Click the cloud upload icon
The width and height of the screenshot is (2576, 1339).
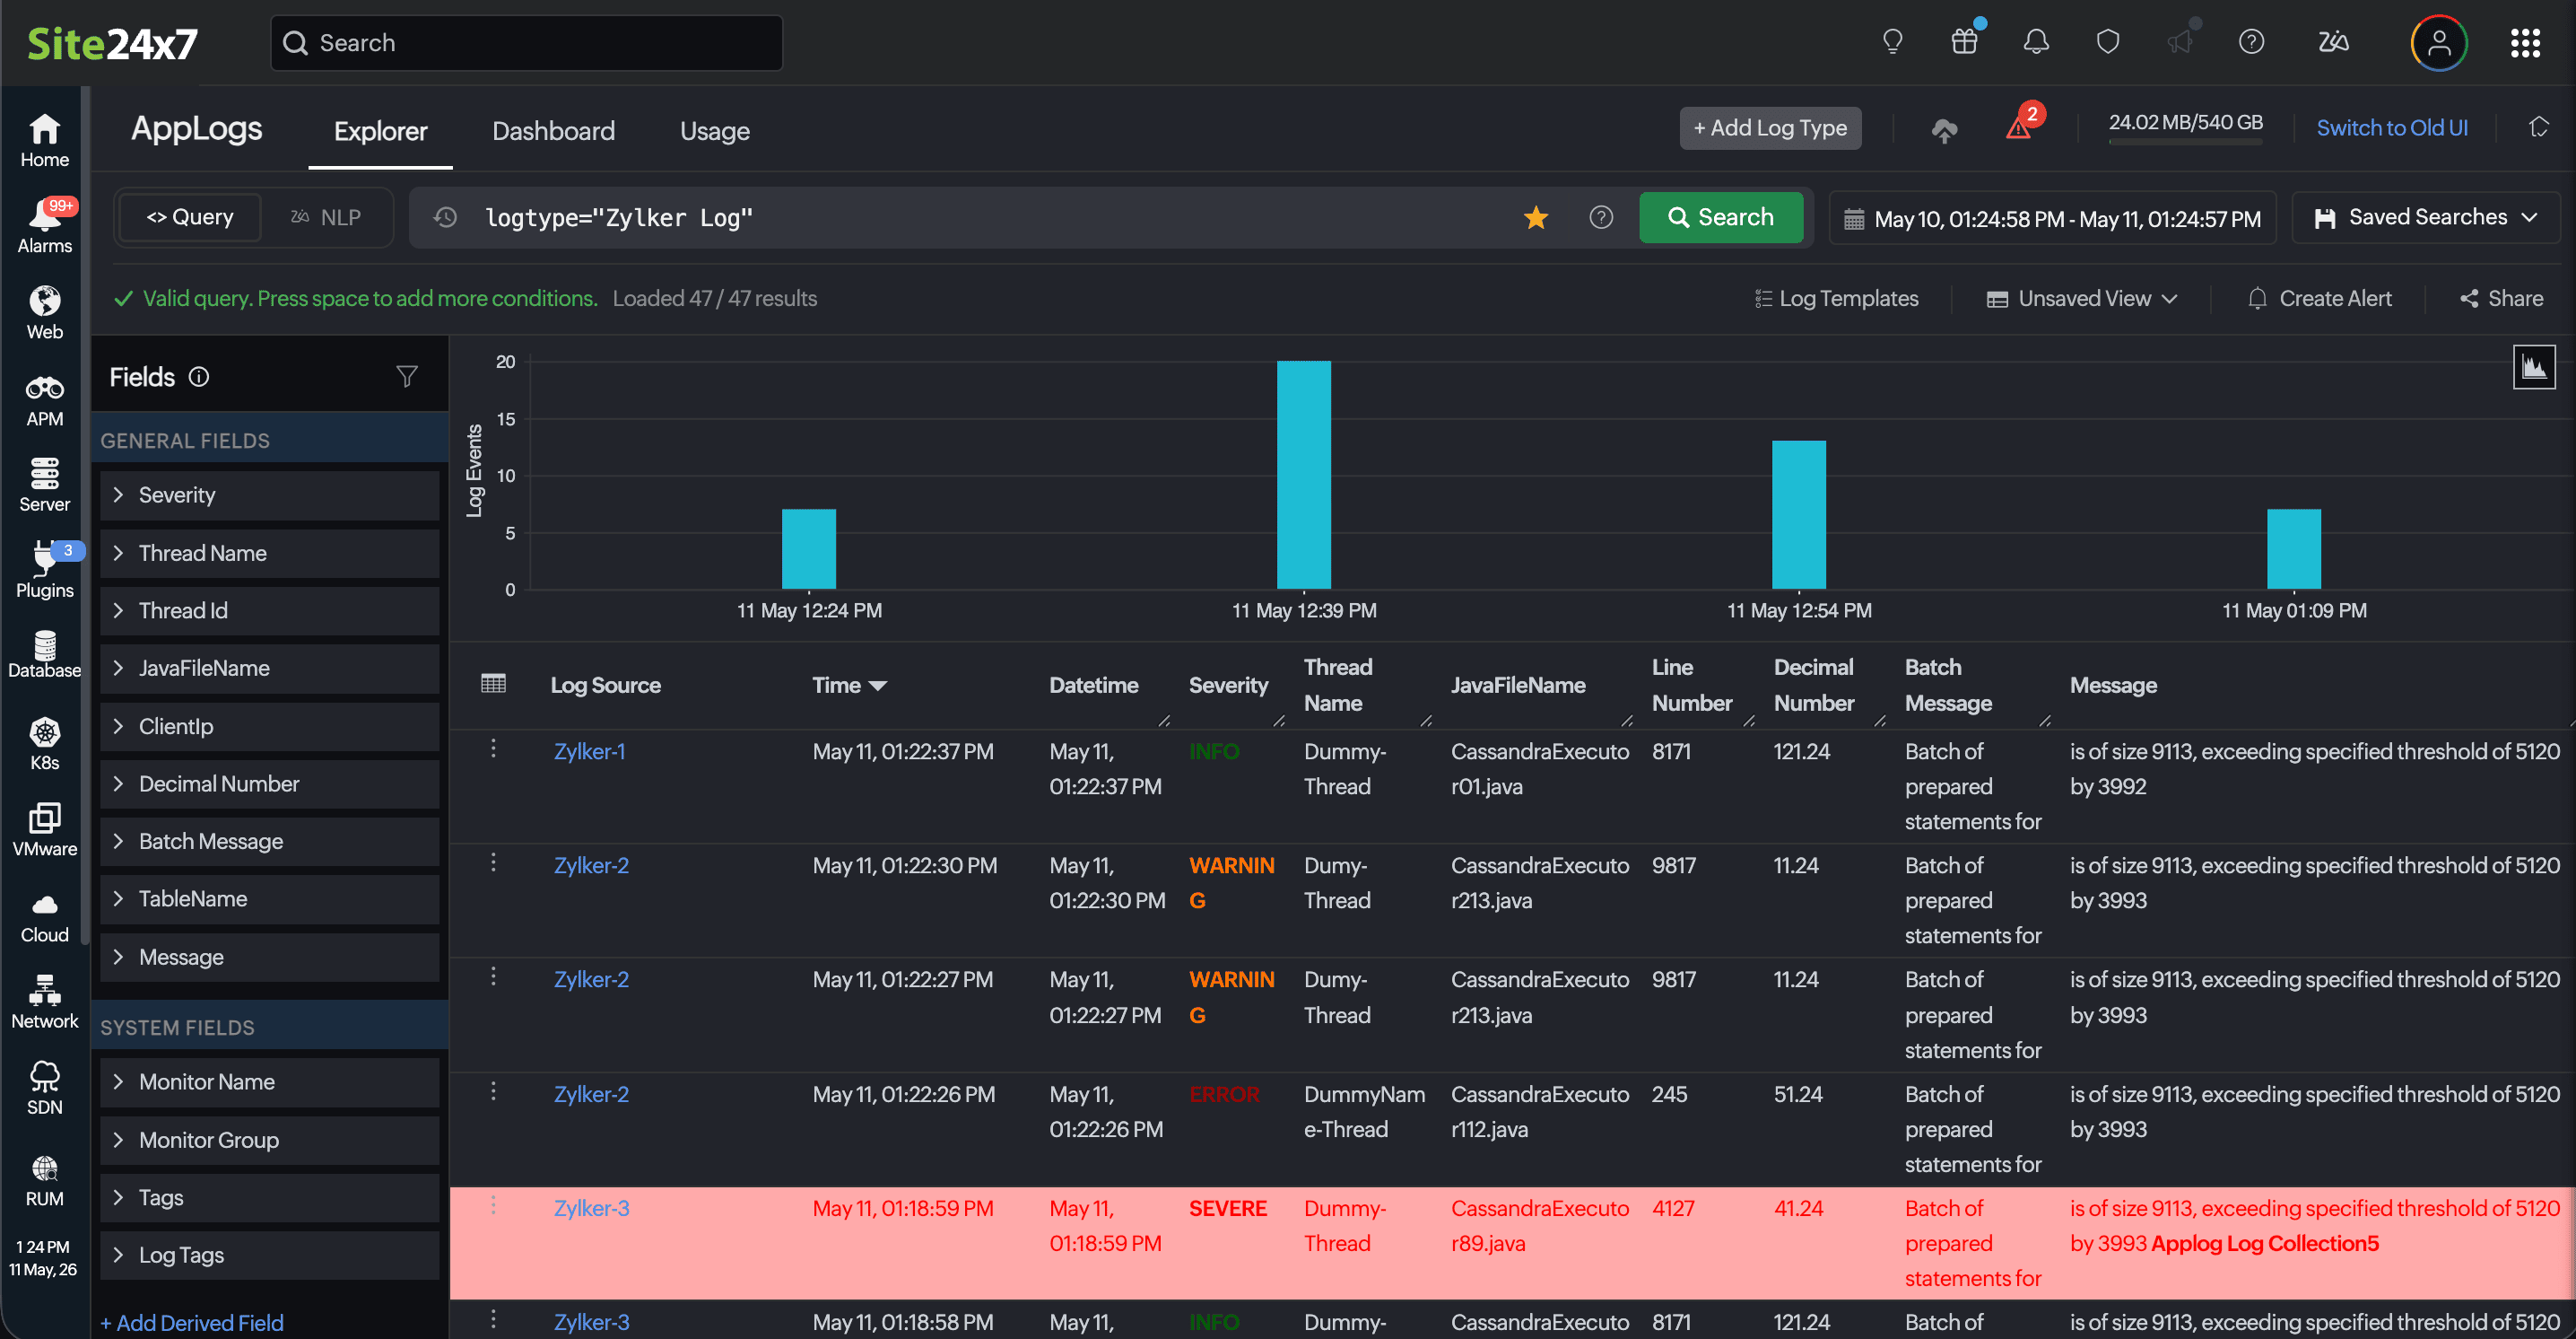pyautogui.click(x=1944, y=129)
